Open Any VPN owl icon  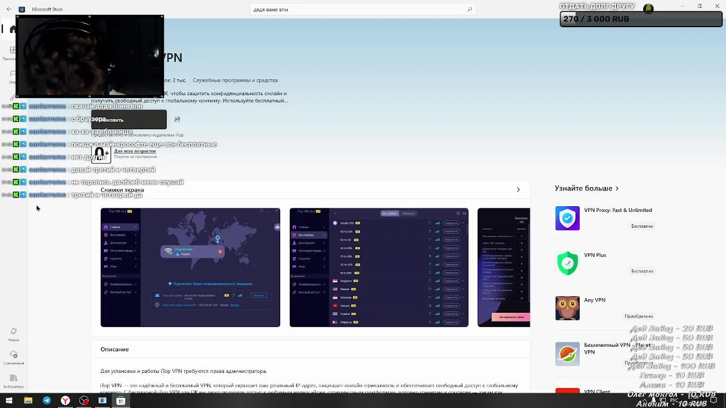point(567,308)
